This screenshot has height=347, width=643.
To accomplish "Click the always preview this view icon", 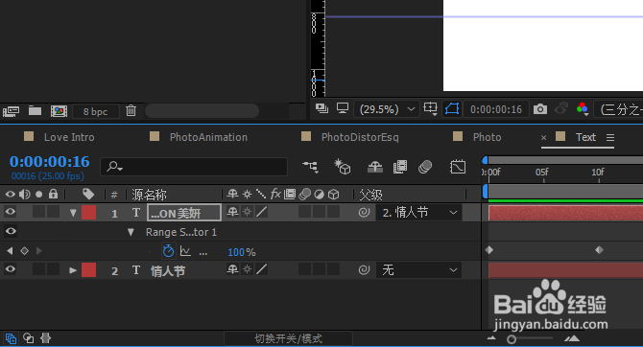I will click(321, 108).
